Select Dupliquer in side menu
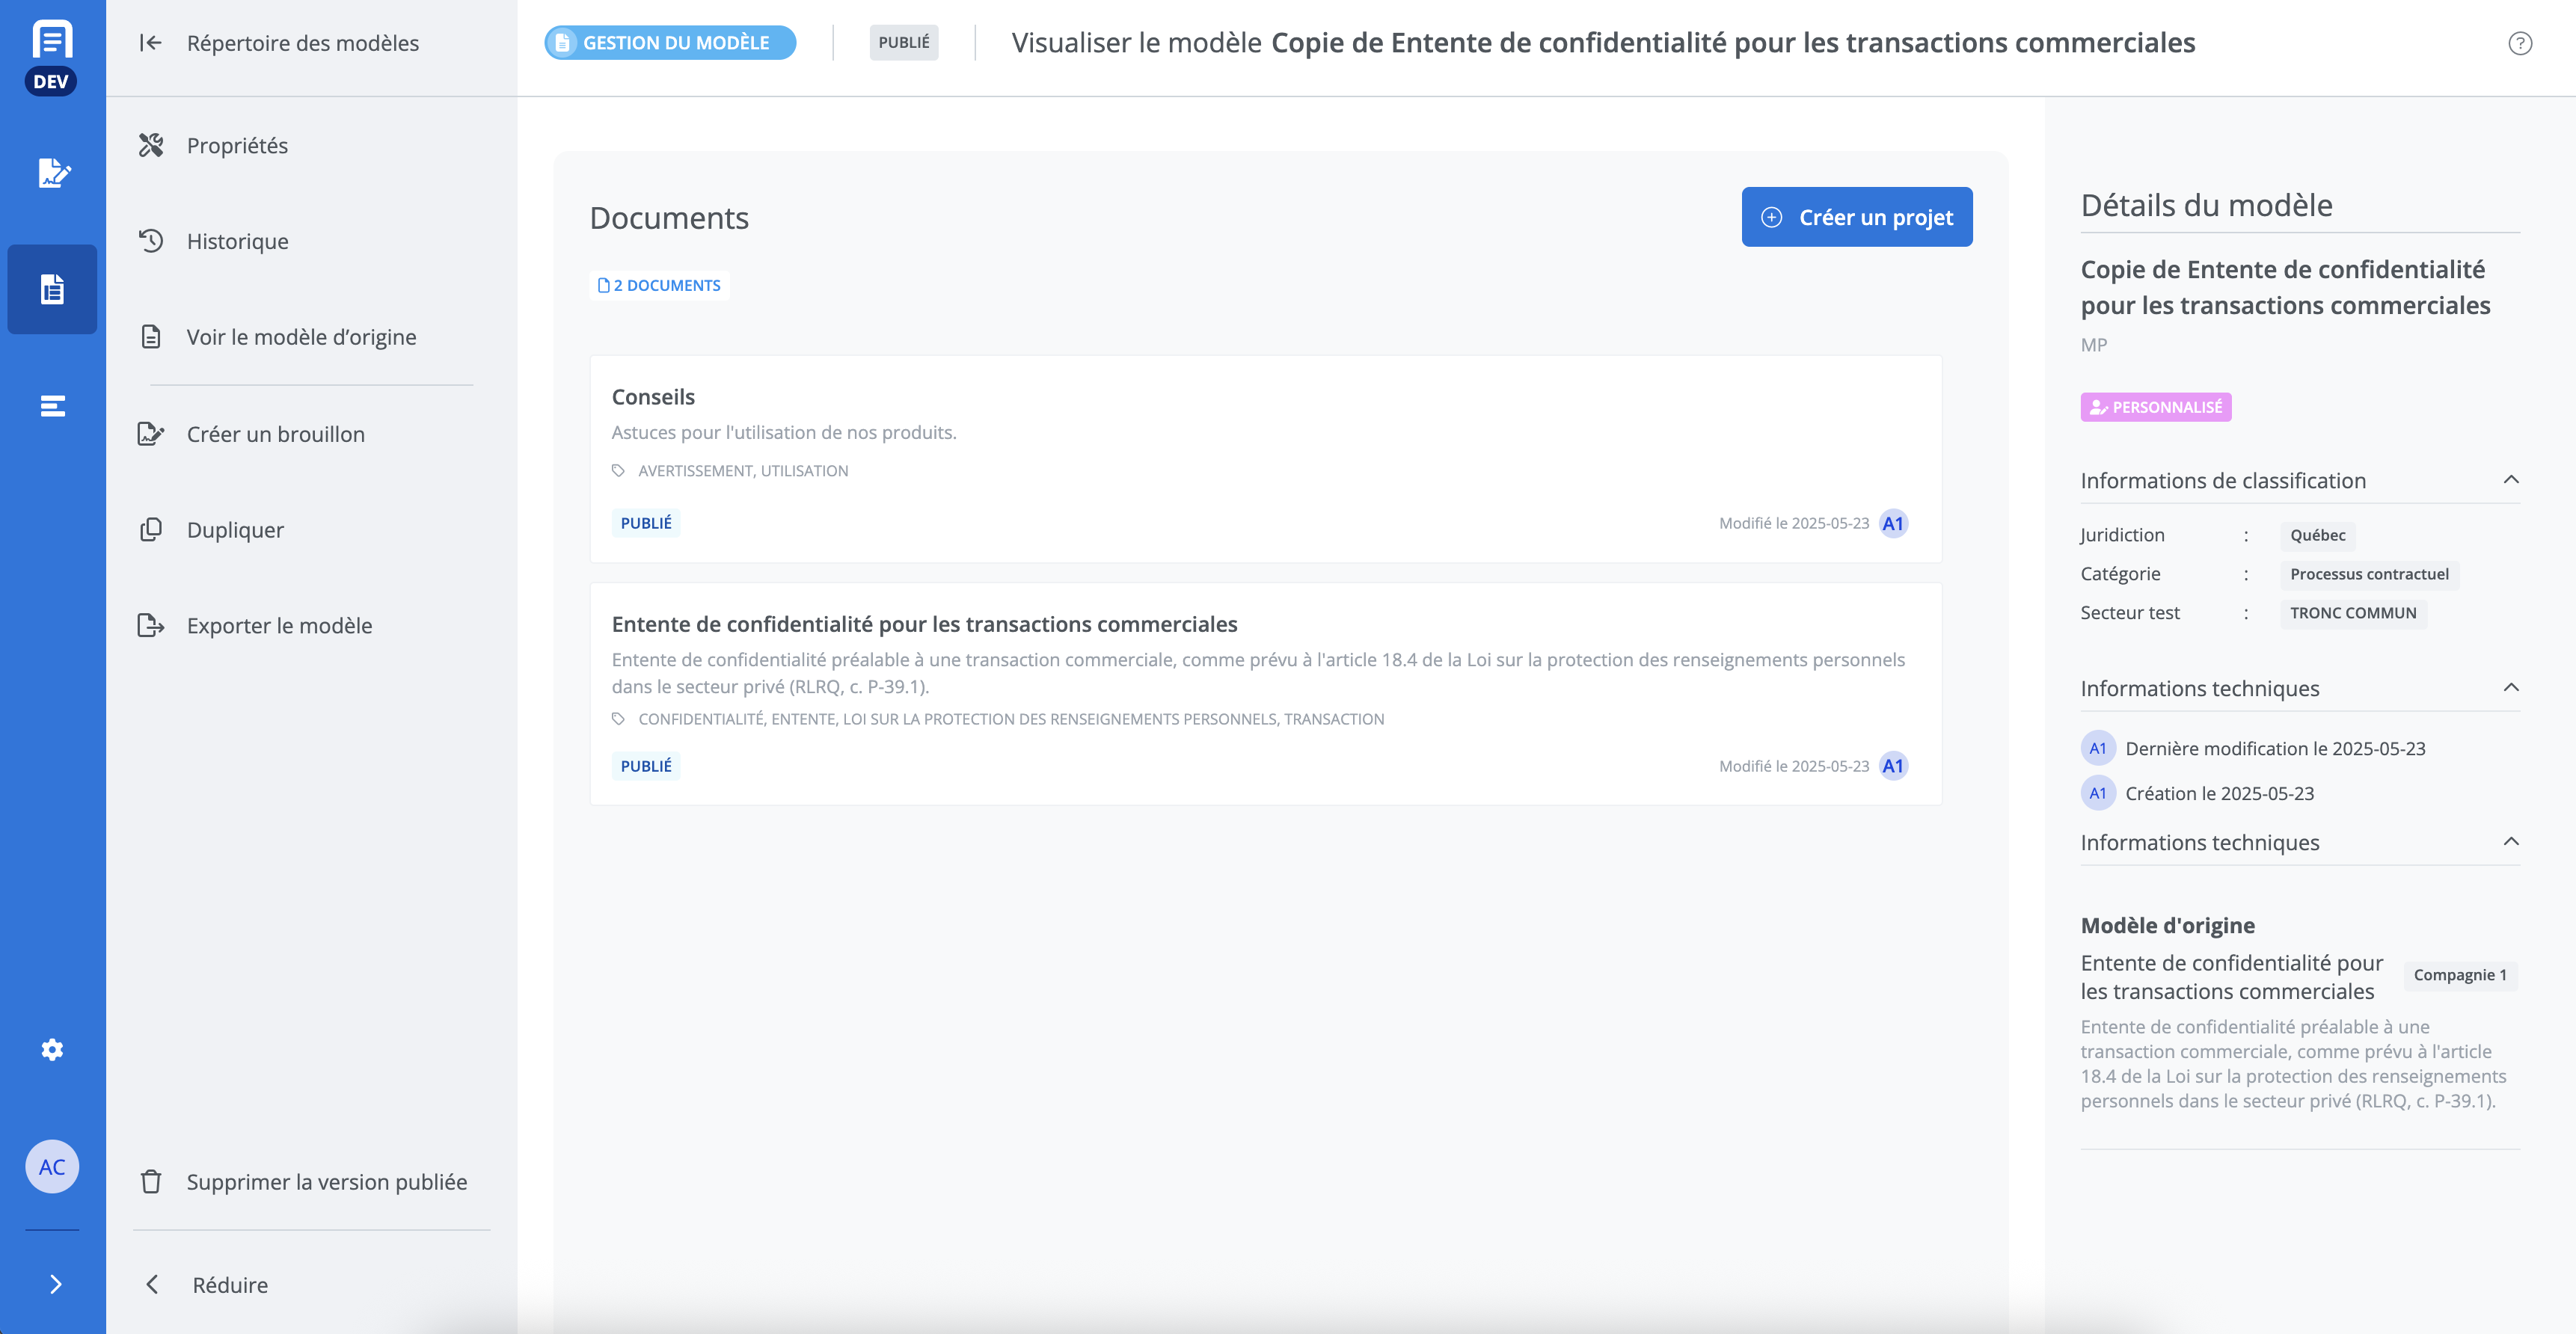The image size is (2576, 1334). (235, 530)
